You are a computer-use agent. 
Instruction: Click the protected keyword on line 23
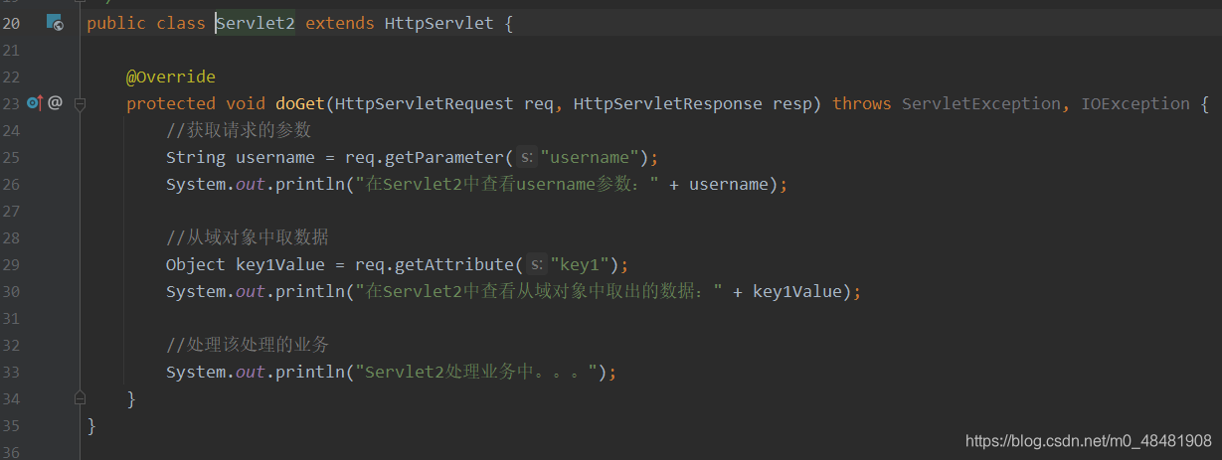(x=171, y=103)
